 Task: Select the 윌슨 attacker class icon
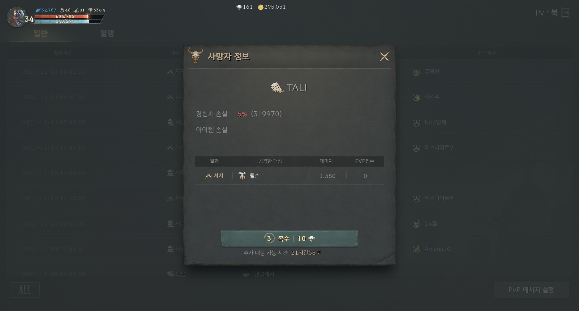click(x=242, y=176)
